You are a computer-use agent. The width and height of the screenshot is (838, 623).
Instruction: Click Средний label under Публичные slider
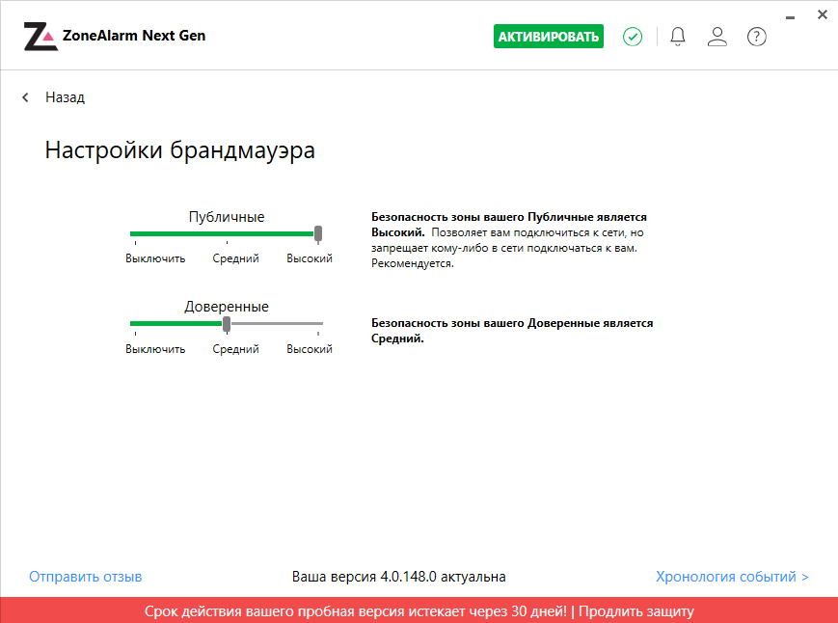point(235,258)
